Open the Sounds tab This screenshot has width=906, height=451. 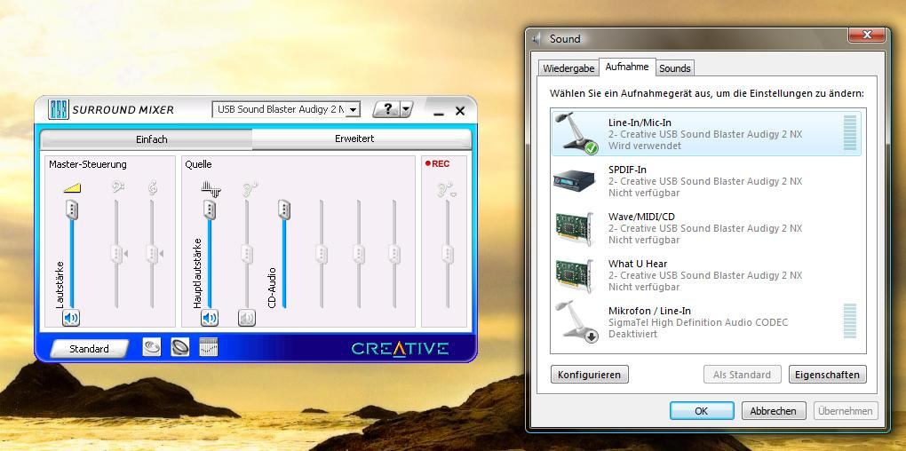pyautogui.click(x=675, y=68)
